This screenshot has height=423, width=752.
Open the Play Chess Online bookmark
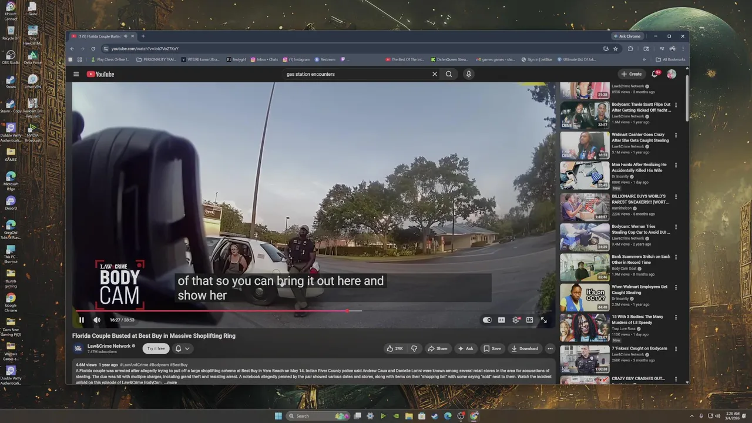[110, 59]
